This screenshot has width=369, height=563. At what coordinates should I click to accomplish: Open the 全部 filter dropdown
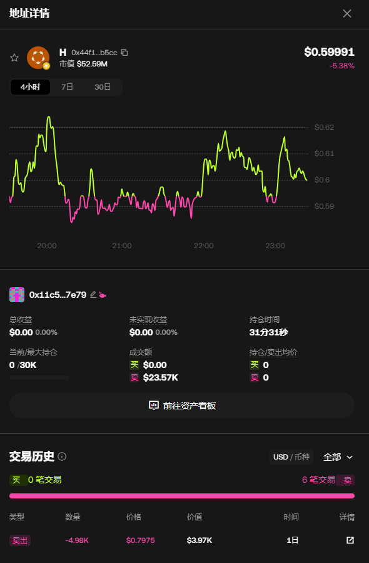(x=338, y=456)
